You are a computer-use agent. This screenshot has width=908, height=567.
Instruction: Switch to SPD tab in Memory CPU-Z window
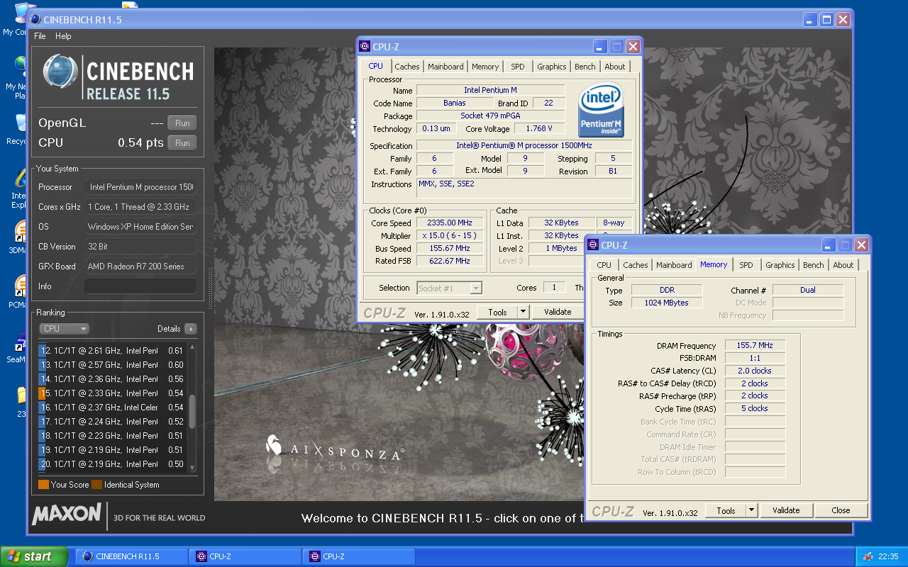(746, 265)
